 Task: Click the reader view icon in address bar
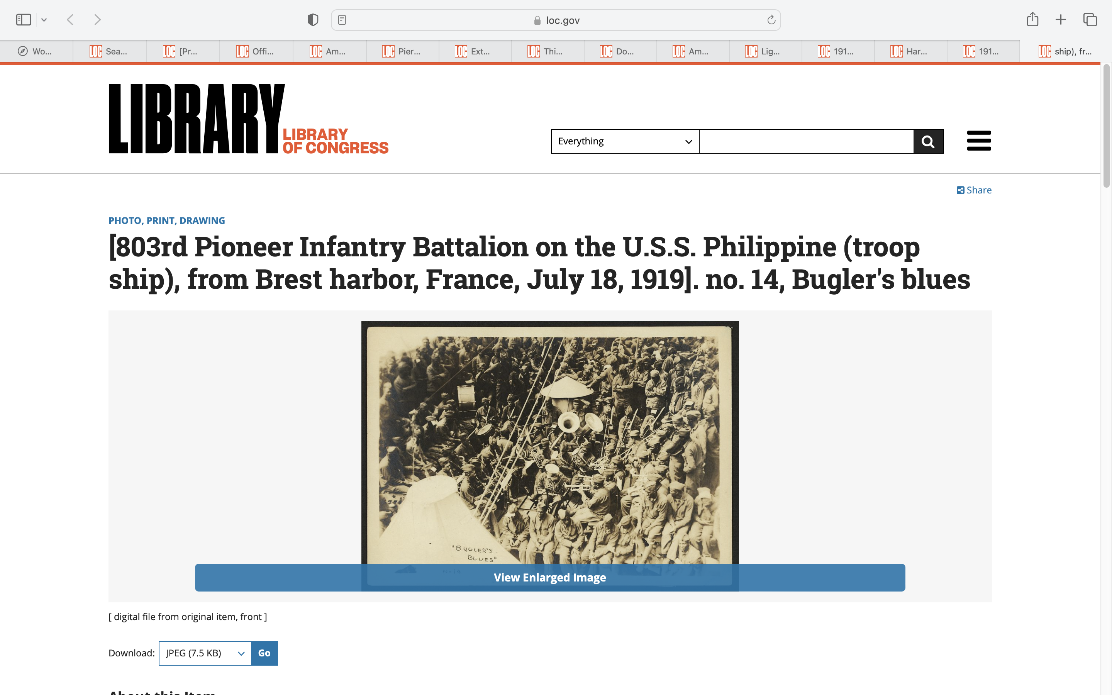click(342, 20)
